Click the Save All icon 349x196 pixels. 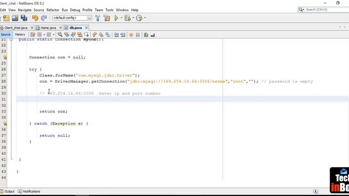click(x=24, y=18)
